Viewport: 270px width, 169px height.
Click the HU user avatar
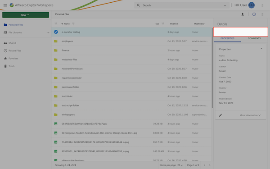[x=252, y=5]
